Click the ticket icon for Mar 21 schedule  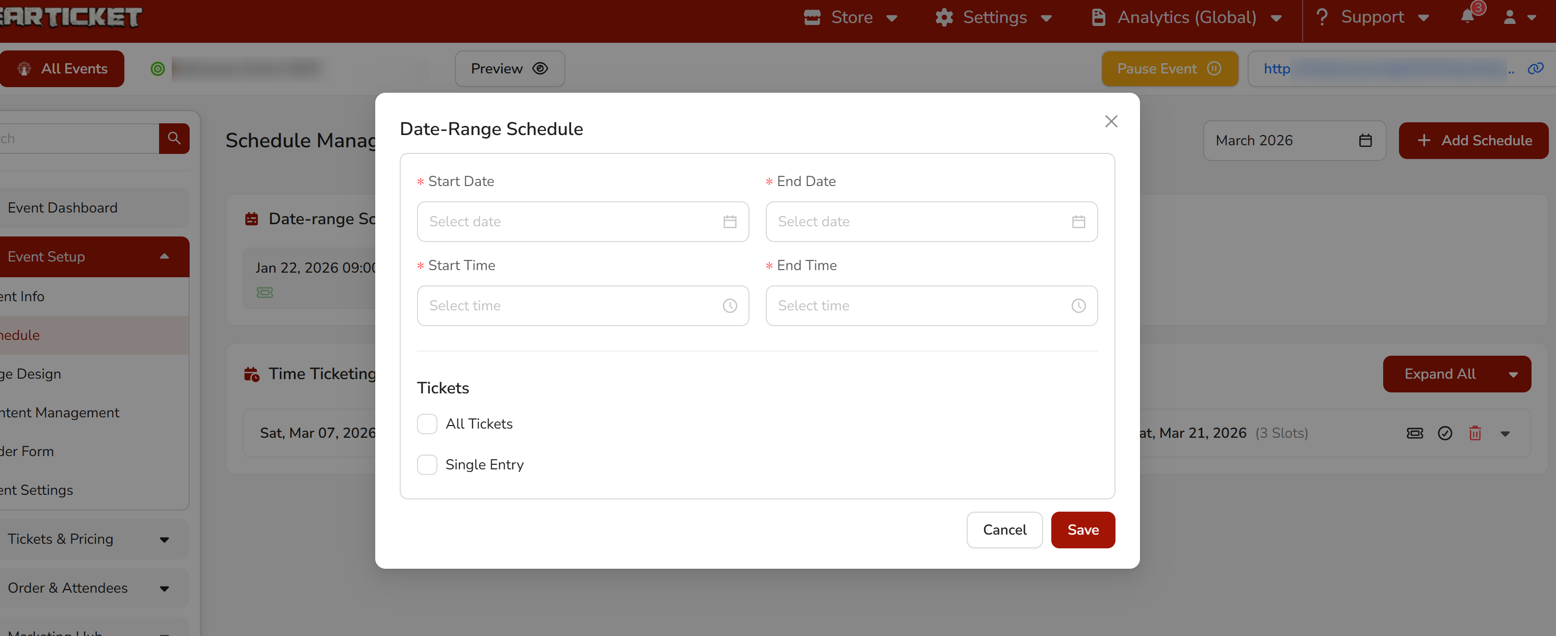(x=1414, y=433)
